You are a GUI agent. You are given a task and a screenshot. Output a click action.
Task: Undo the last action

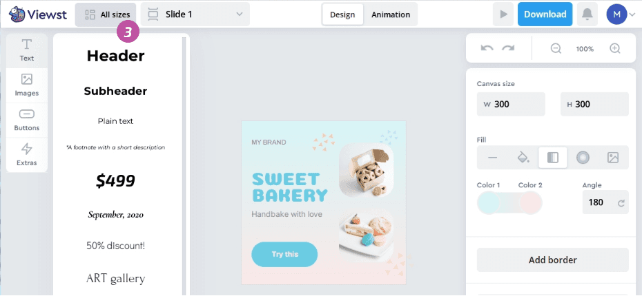(487, 48)
